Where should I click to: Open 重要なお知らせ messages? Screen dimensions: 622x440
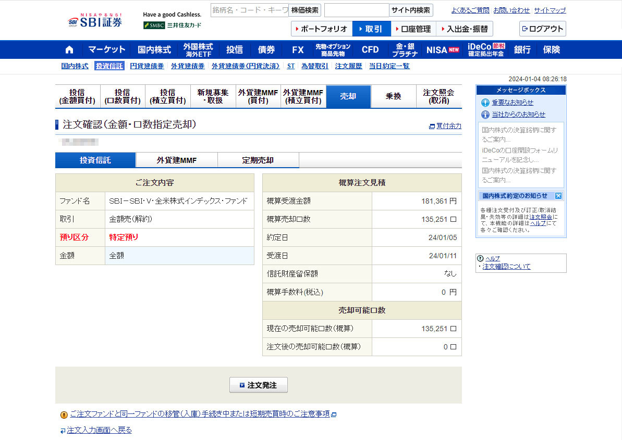512,103
